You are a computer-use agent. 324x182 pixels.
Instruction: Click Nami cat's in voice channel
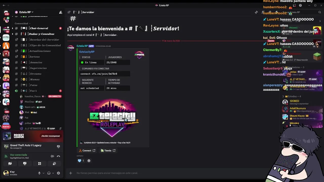point(30,107)
